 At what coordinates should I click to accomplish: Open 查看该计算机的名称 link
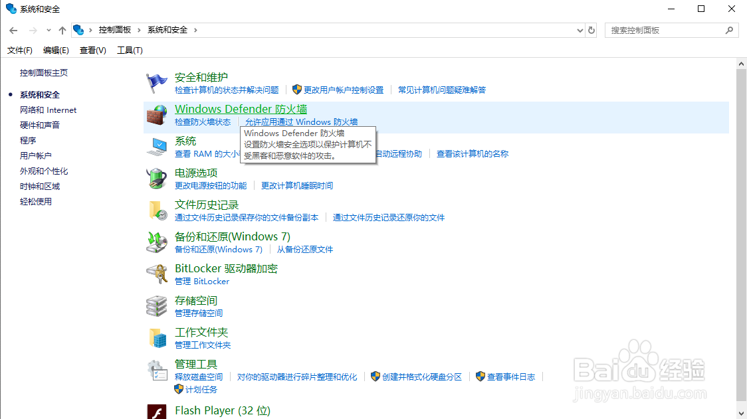(x=473, y=154)
